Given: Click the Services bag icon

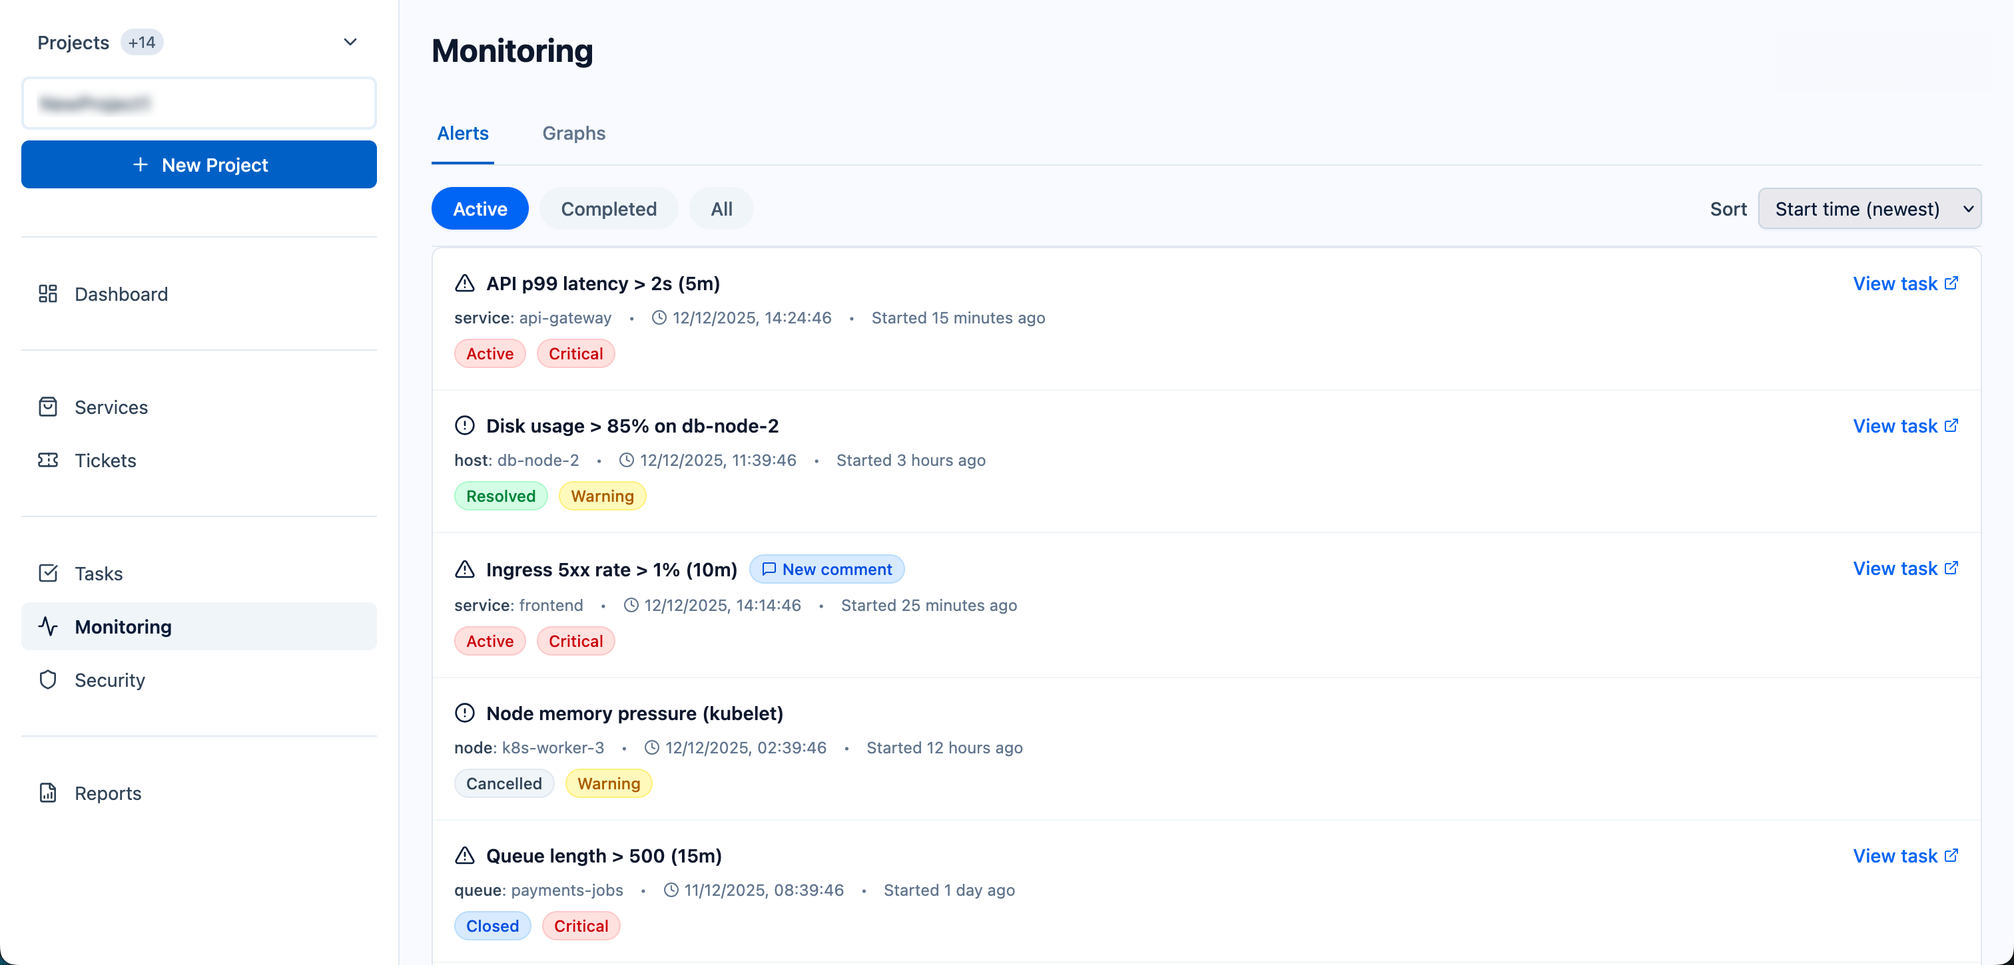Looking at the screenshot, I should (x=48, y=407).
